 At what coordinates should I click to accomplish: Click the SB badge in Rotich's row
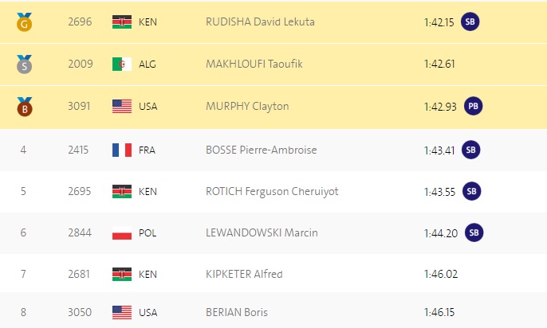coord(472,191)
